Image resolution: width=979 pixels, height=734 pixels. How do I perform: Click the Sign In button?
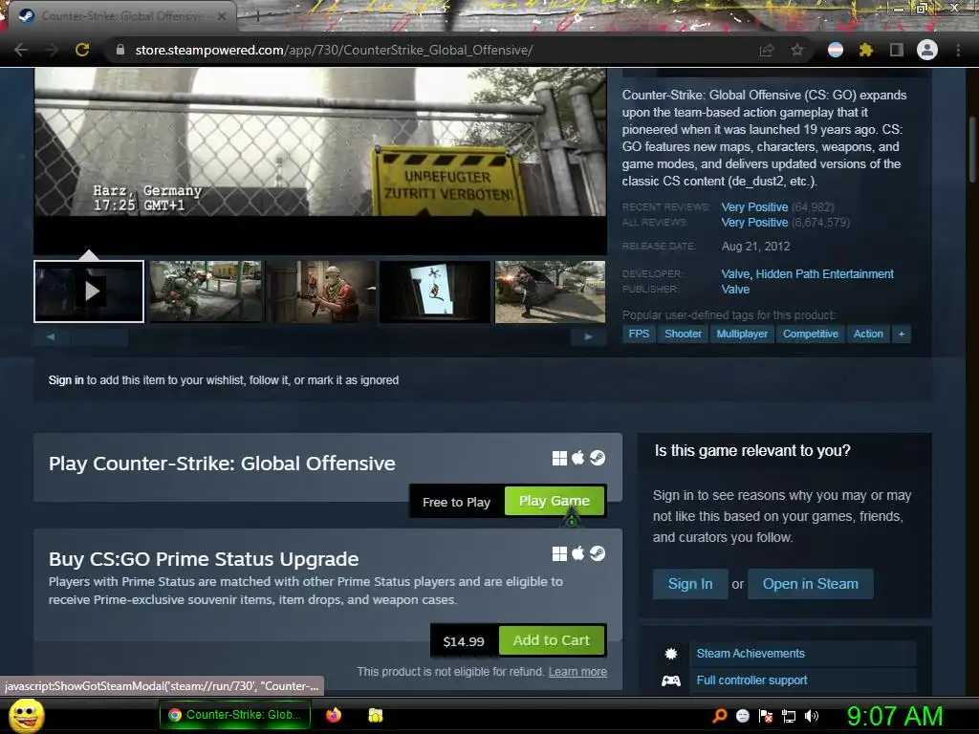690,584
